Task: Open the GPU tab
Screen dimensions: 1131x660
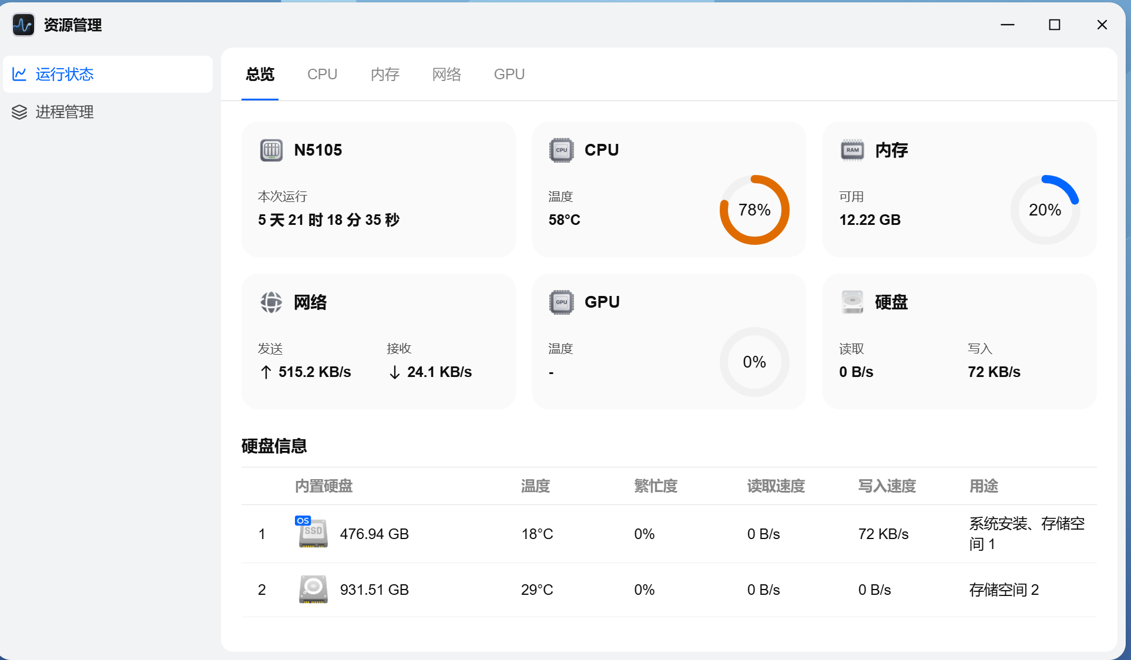Action: [509, 74]
